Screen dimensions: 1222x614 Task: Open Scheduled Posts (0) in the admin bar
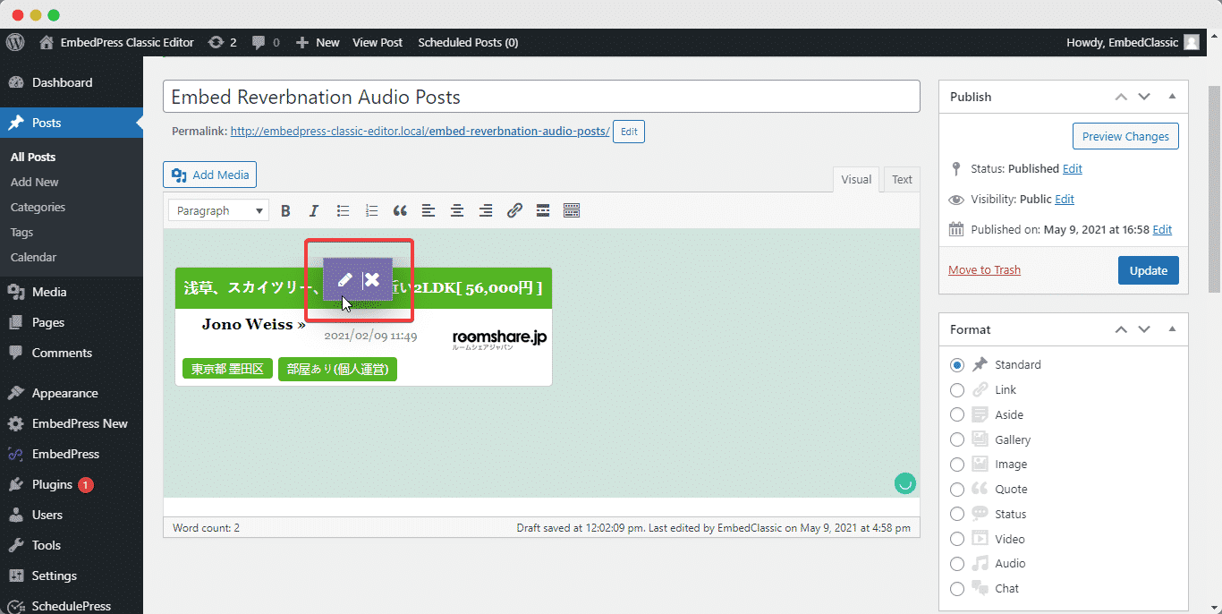tap(468, 42)
